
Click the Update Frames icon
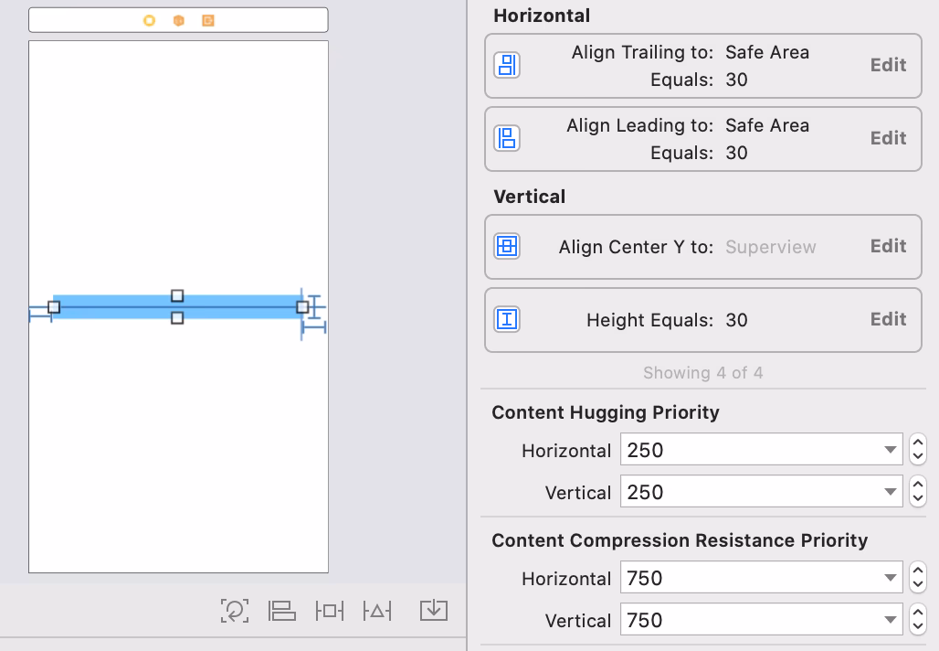pos(235,611)
